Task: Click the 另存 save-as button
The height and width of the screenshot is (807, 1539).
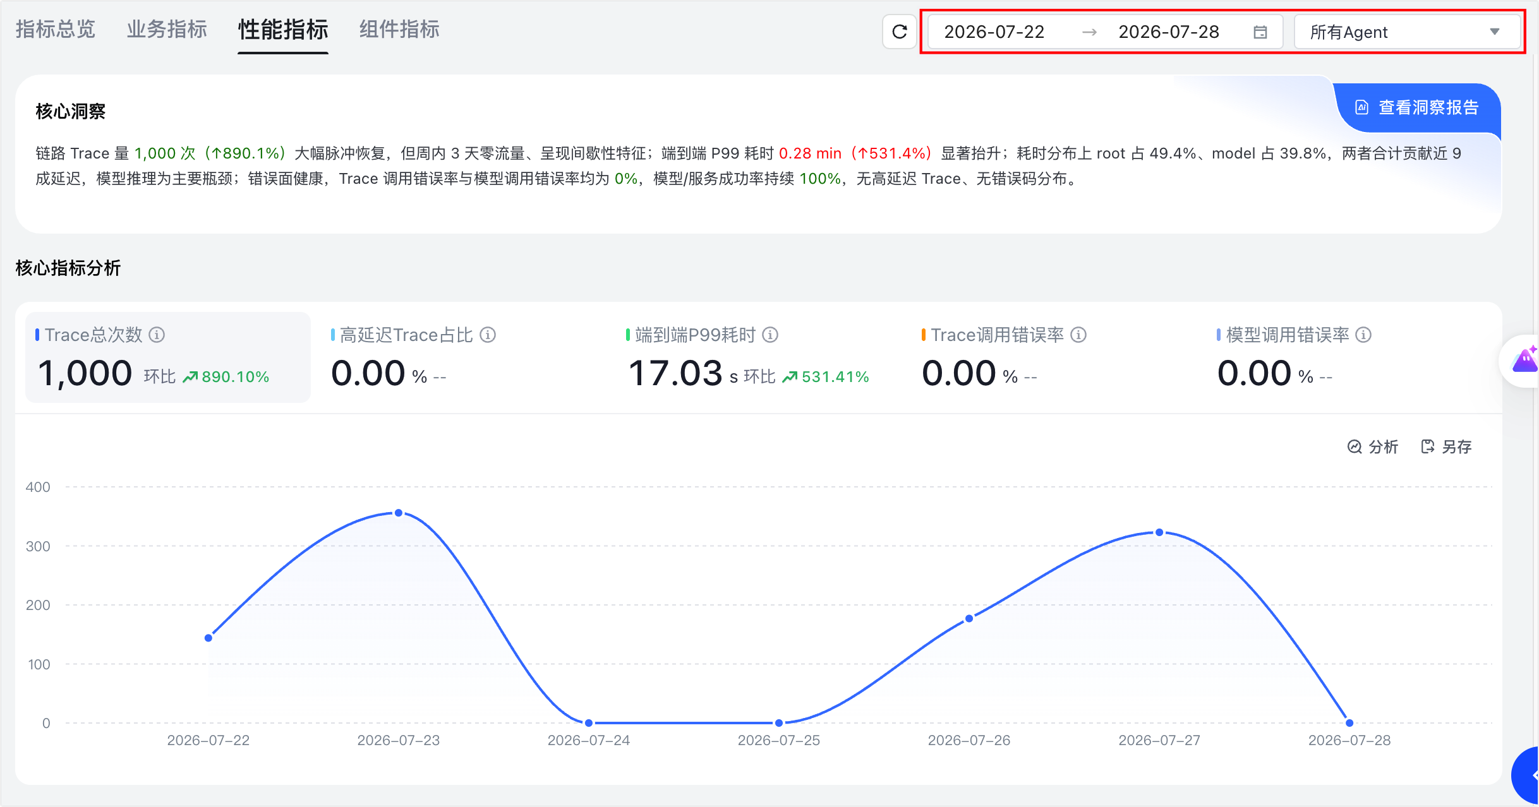Action: (x=1446, y=447)
